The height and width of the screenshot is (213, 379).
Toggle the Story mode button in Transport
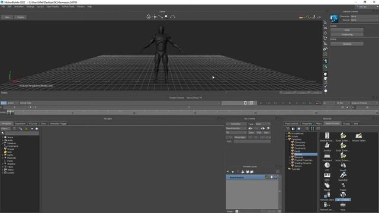tap(4, 103)
